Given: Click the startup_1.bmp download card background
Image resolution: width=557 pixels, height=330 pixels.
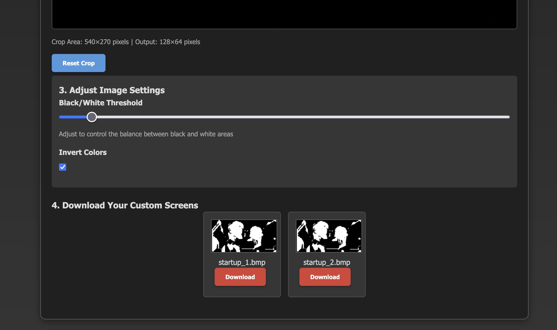Looking at the screenshot, I should (x=208, y=290).
